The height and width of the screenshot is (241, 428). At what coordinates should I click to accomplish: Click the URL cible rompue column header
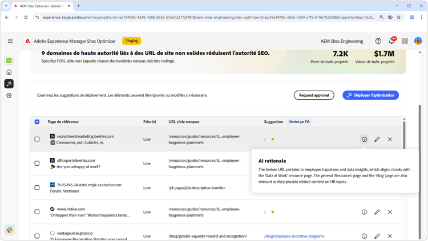pos(184,122)
